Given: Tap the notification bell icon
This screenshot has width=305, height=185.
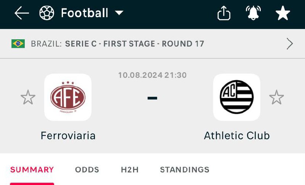Looking at the screenshot, I should 253,13.
